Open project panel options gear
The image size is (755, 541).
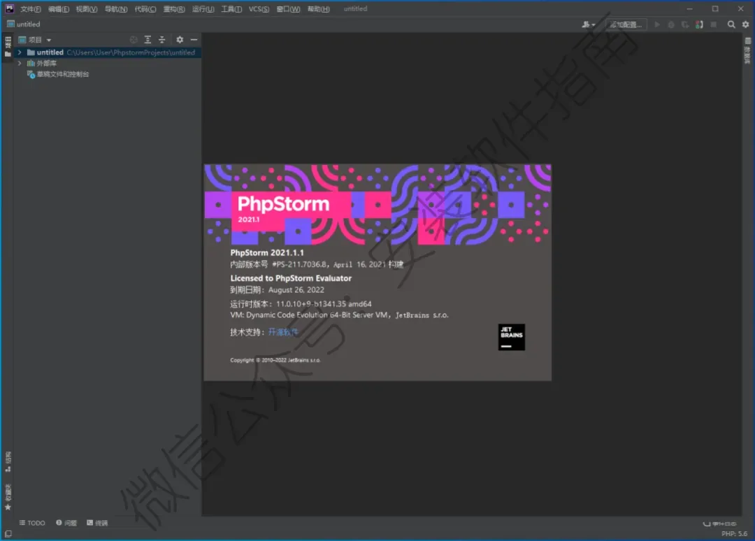pos(180,40)
